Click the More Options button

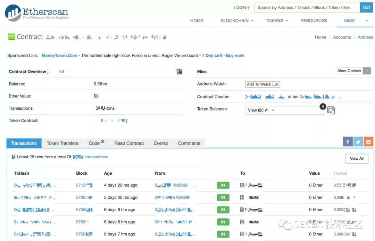349,71
